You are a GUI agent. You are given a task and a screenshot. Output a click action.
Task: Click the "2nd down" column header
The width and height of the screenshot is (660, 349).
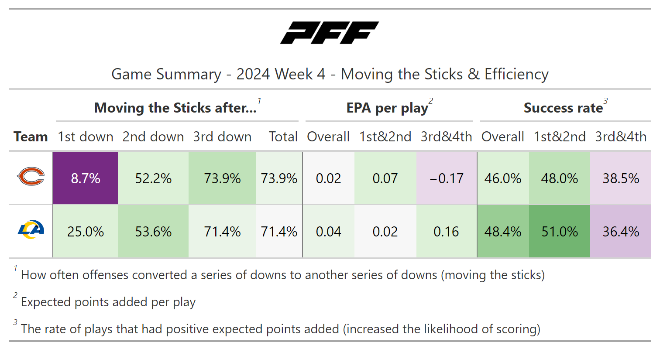(153, 137)
